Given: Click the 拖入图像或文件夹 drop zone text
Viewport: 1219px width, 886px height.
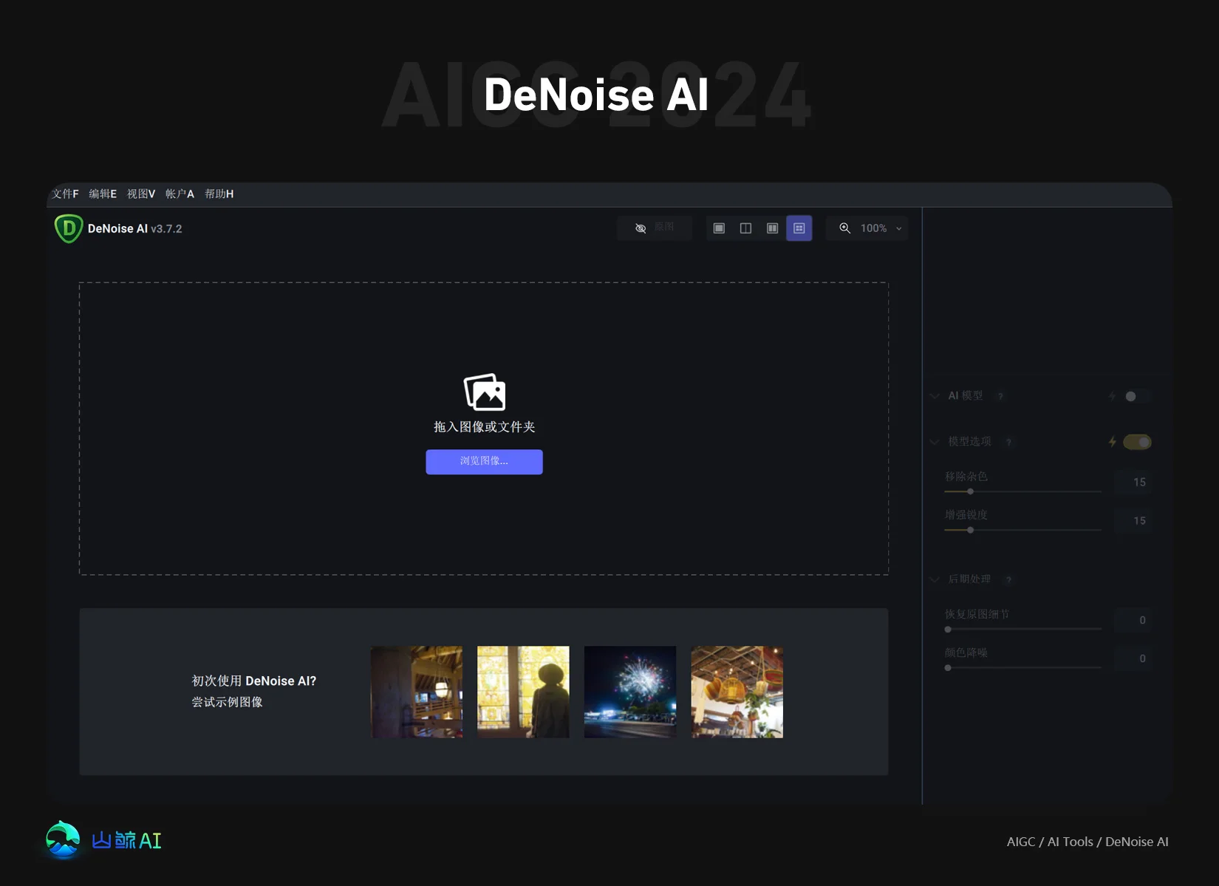Looking at the screenshot, I should (484, 427).
